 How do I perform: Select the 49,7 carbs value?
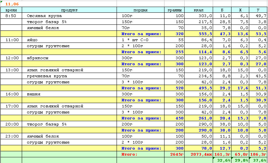tap(258, 16)
